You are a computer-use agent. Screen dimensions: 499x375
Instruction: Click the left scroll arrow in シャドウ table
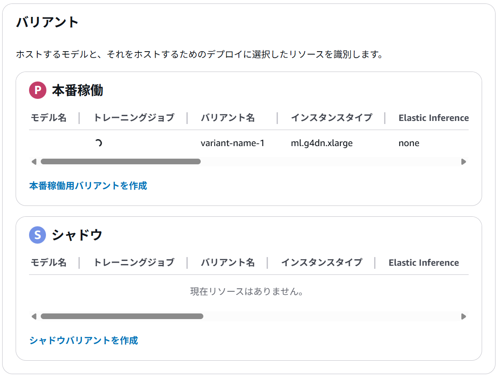point(33,316)
